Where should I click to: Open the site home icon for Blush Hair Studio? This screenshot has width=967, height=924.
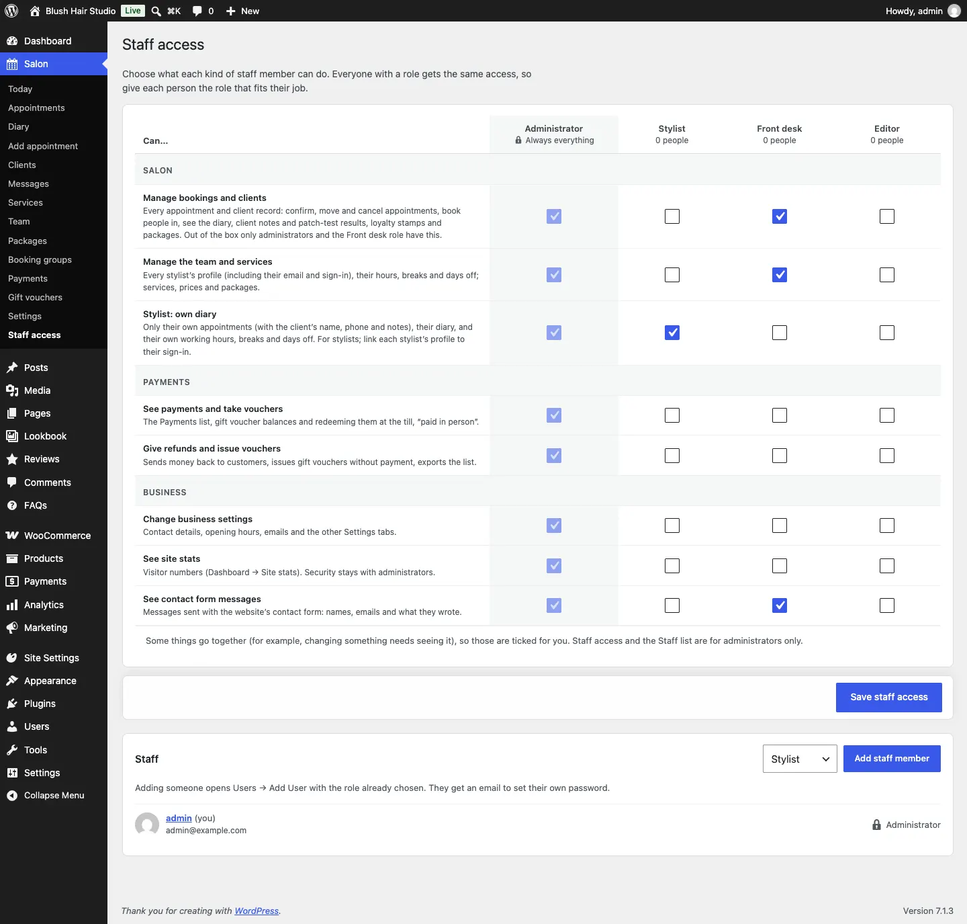(35, 11)
